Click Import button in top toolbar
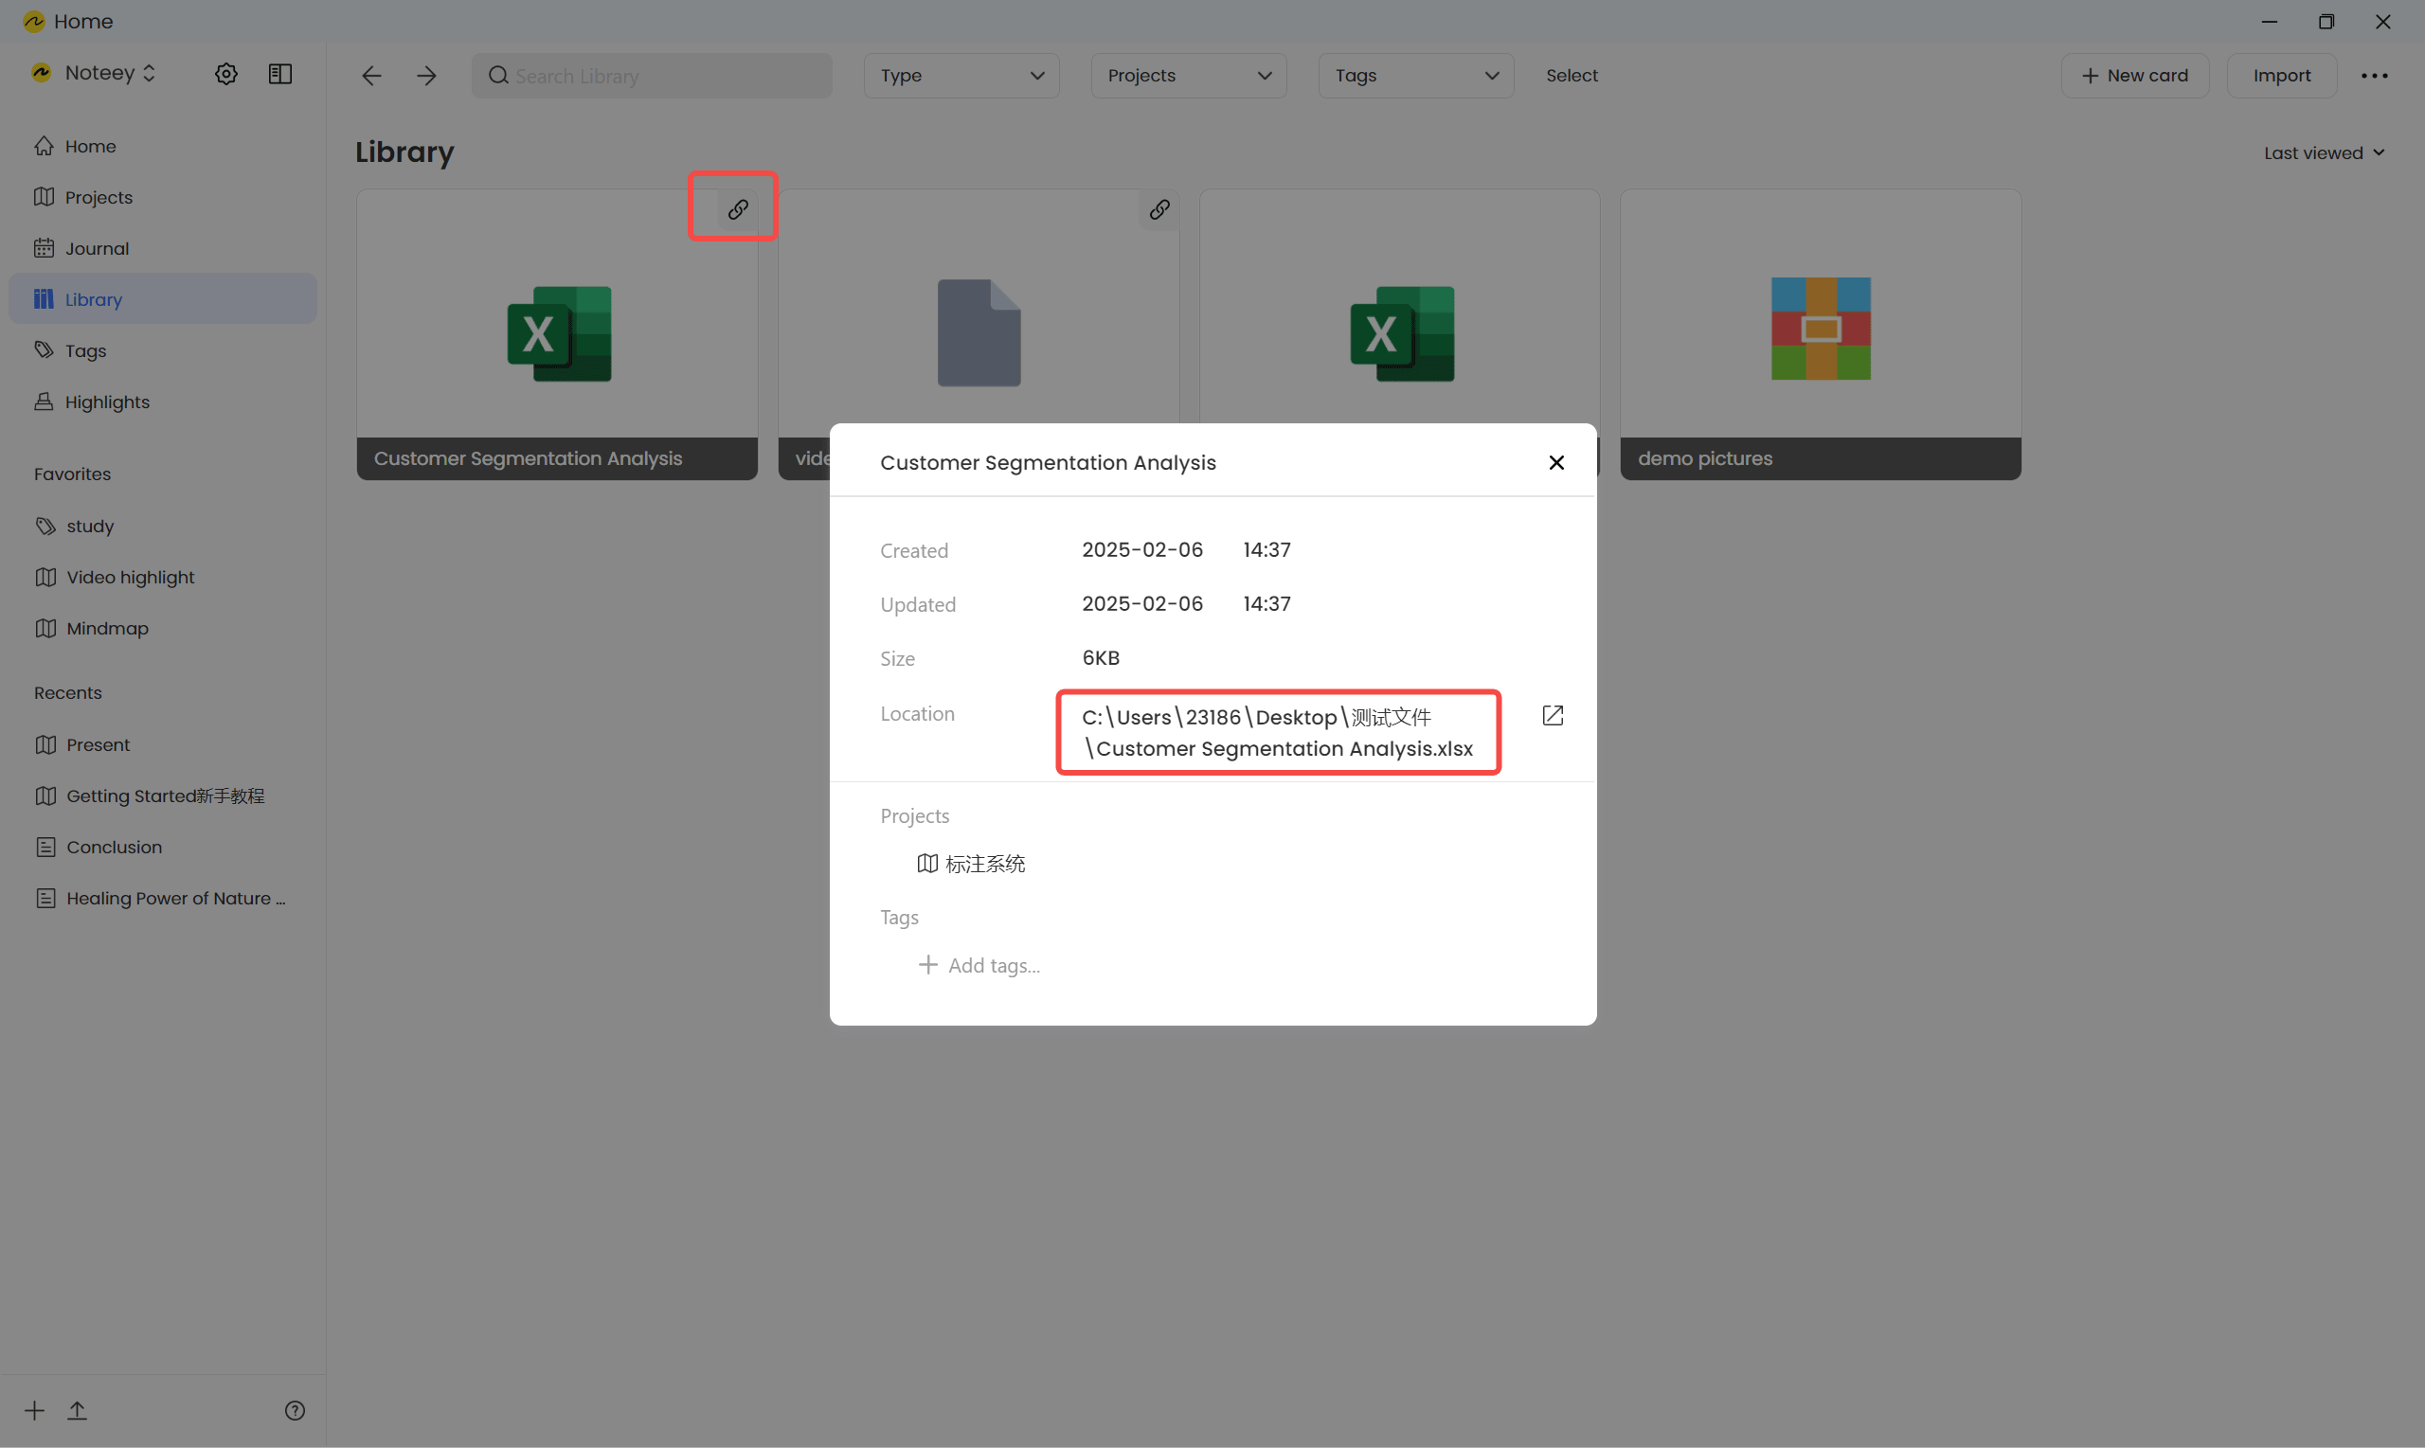This screenshot has width=2425, height=1448. 2280,76
